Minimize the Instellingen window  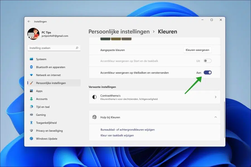click(202, 20)
